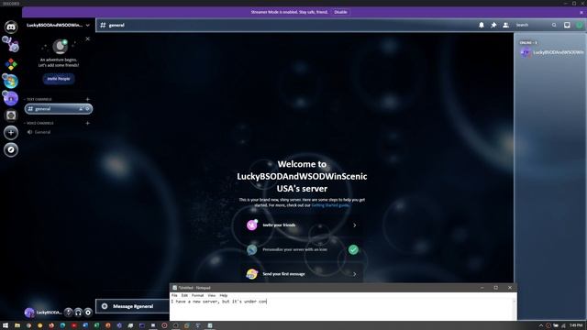Click Disable in the Streamer Mode banner
Viewport: 587px width, 330px height.
[x=340, y=12]
